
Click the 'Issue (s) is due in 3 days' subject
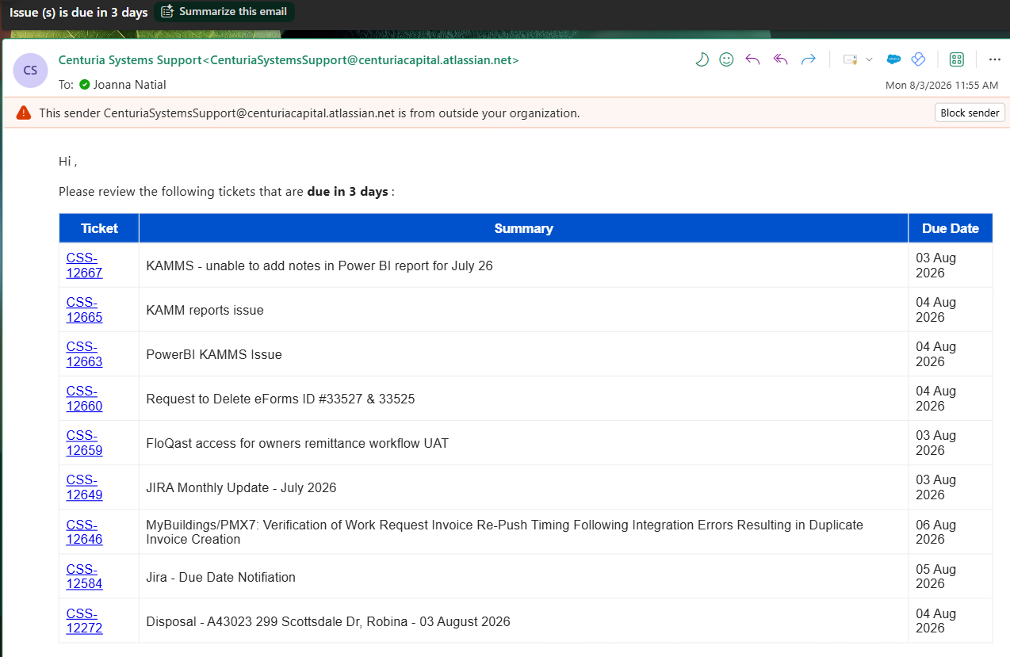78,13
